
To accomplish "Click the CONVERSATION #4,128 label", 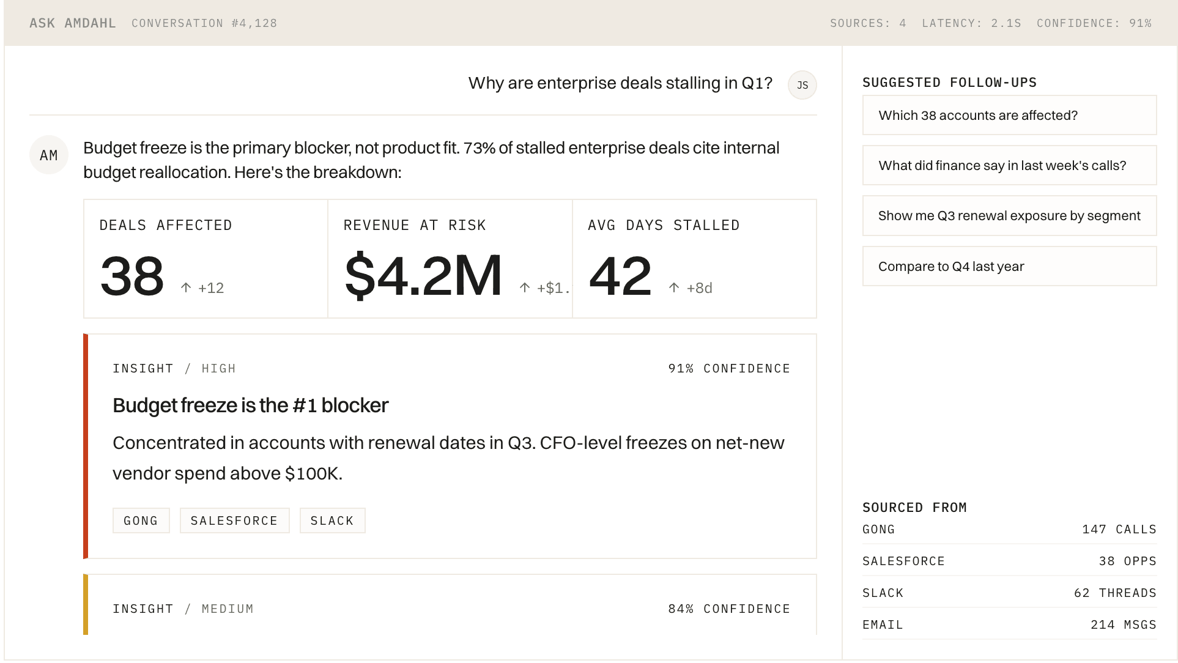I will 203,23.
